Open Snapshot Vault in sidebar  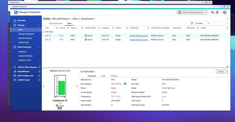(x=25, y=60)
